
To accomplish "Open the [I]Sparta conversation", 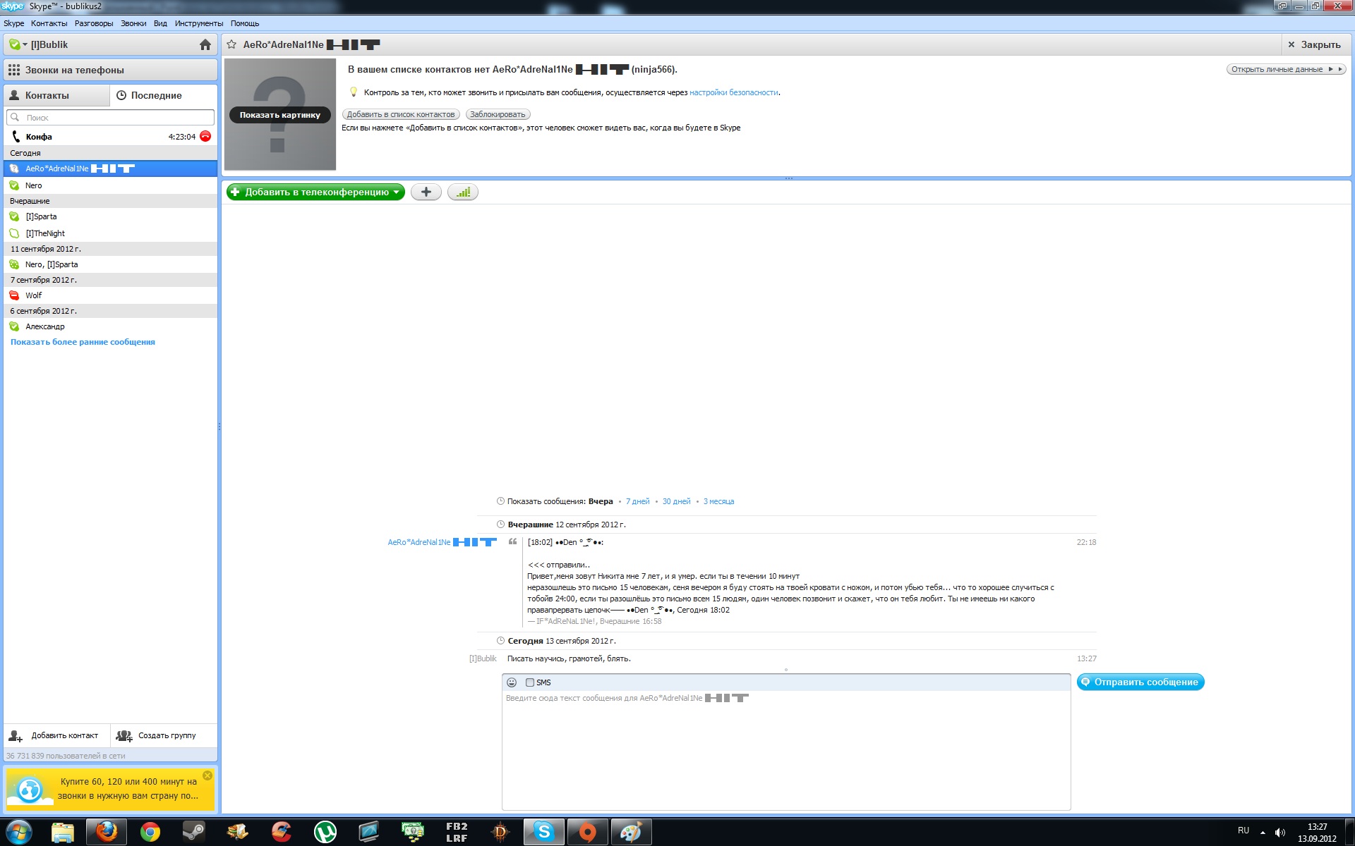I will coord(110,216).
